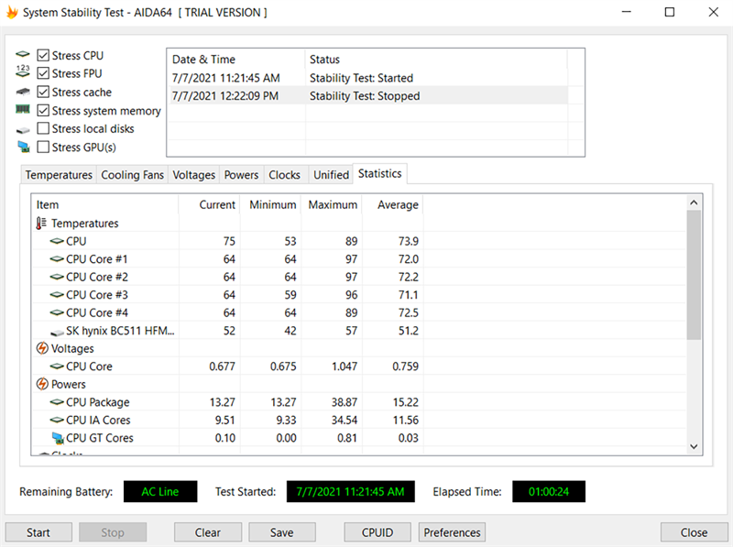
Task: Click the CPU Core #2 row icon
Action: (x=57, y=277)
